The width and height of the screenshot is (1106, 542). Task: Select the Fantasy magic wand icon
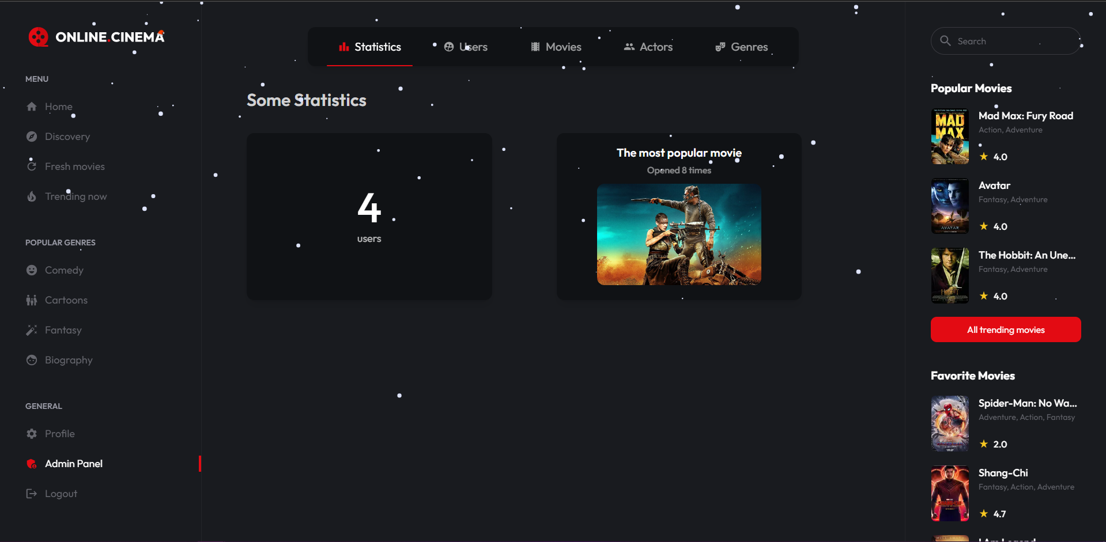[x=32, y=329]
